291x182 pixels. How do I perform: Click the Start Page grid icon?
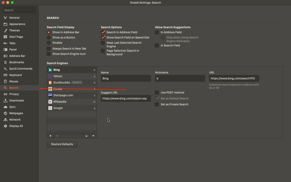coord(5,37)
